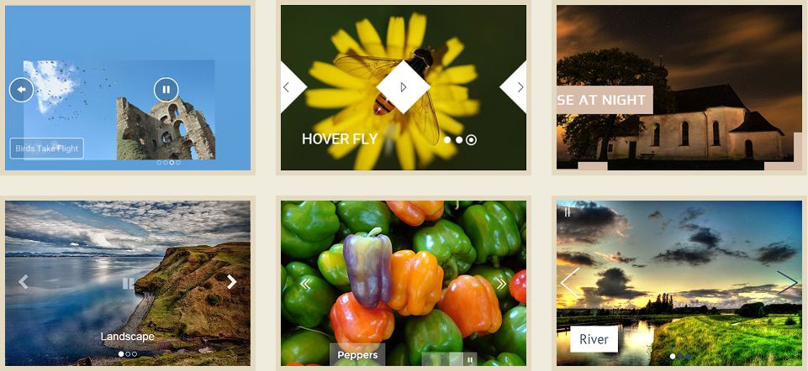808x371 pixels.
Task: Select the third pagination dot on birds slider
Action: [172, 163]
